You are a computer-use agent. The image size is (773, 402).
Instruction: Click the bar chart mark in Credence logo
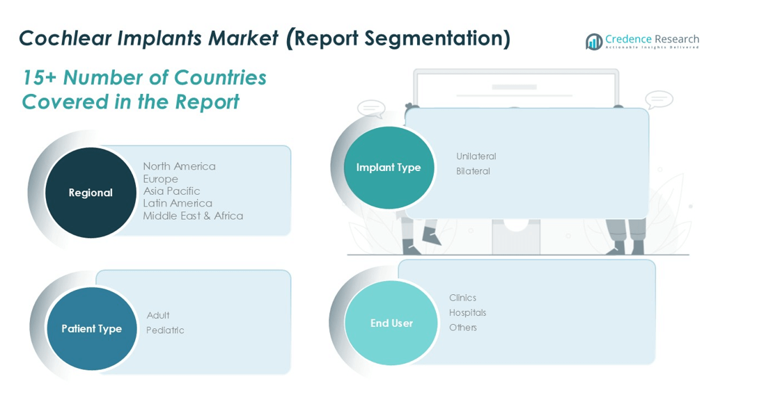[x=593, y=42]
